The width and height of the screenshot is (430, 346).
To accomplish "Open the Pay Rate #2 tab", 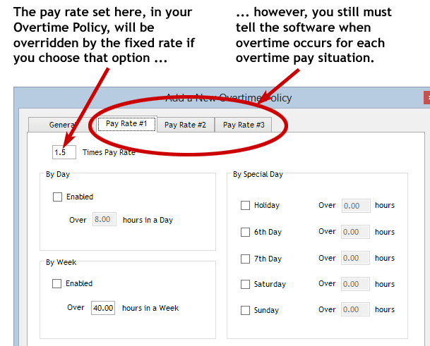I will [x=185, y=125].
